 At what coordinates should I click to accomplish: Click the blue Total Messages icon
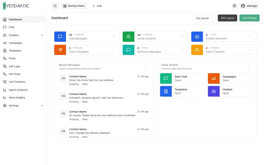(60, 37)
